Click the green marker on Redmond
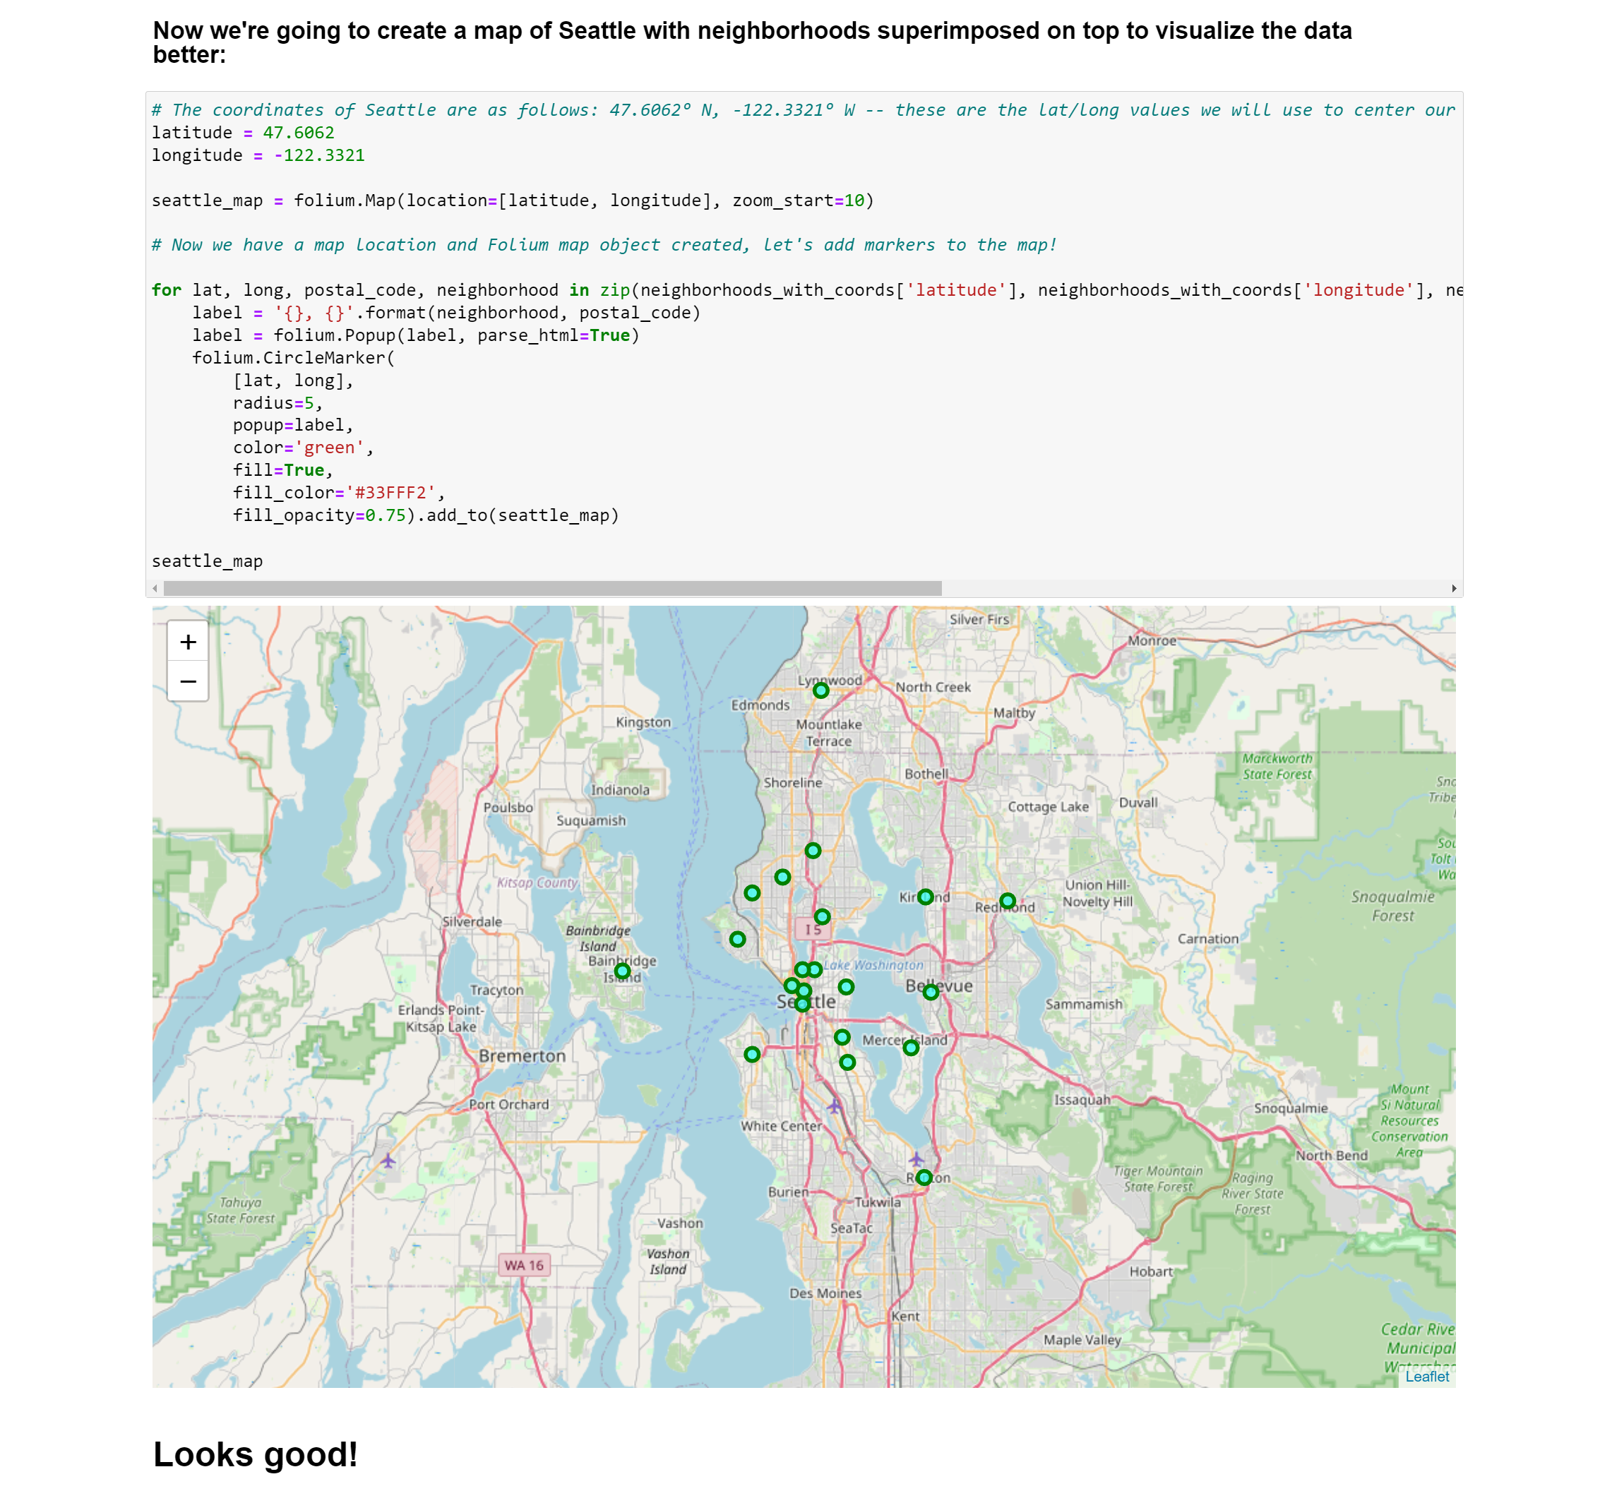This screenshot has width=1624, height=1503. [x=1008, y=900]
